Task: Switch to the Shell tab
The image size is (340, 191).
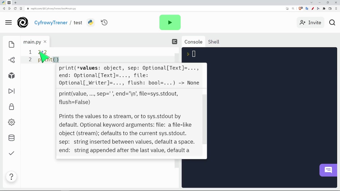Action: tap(214, 42)
